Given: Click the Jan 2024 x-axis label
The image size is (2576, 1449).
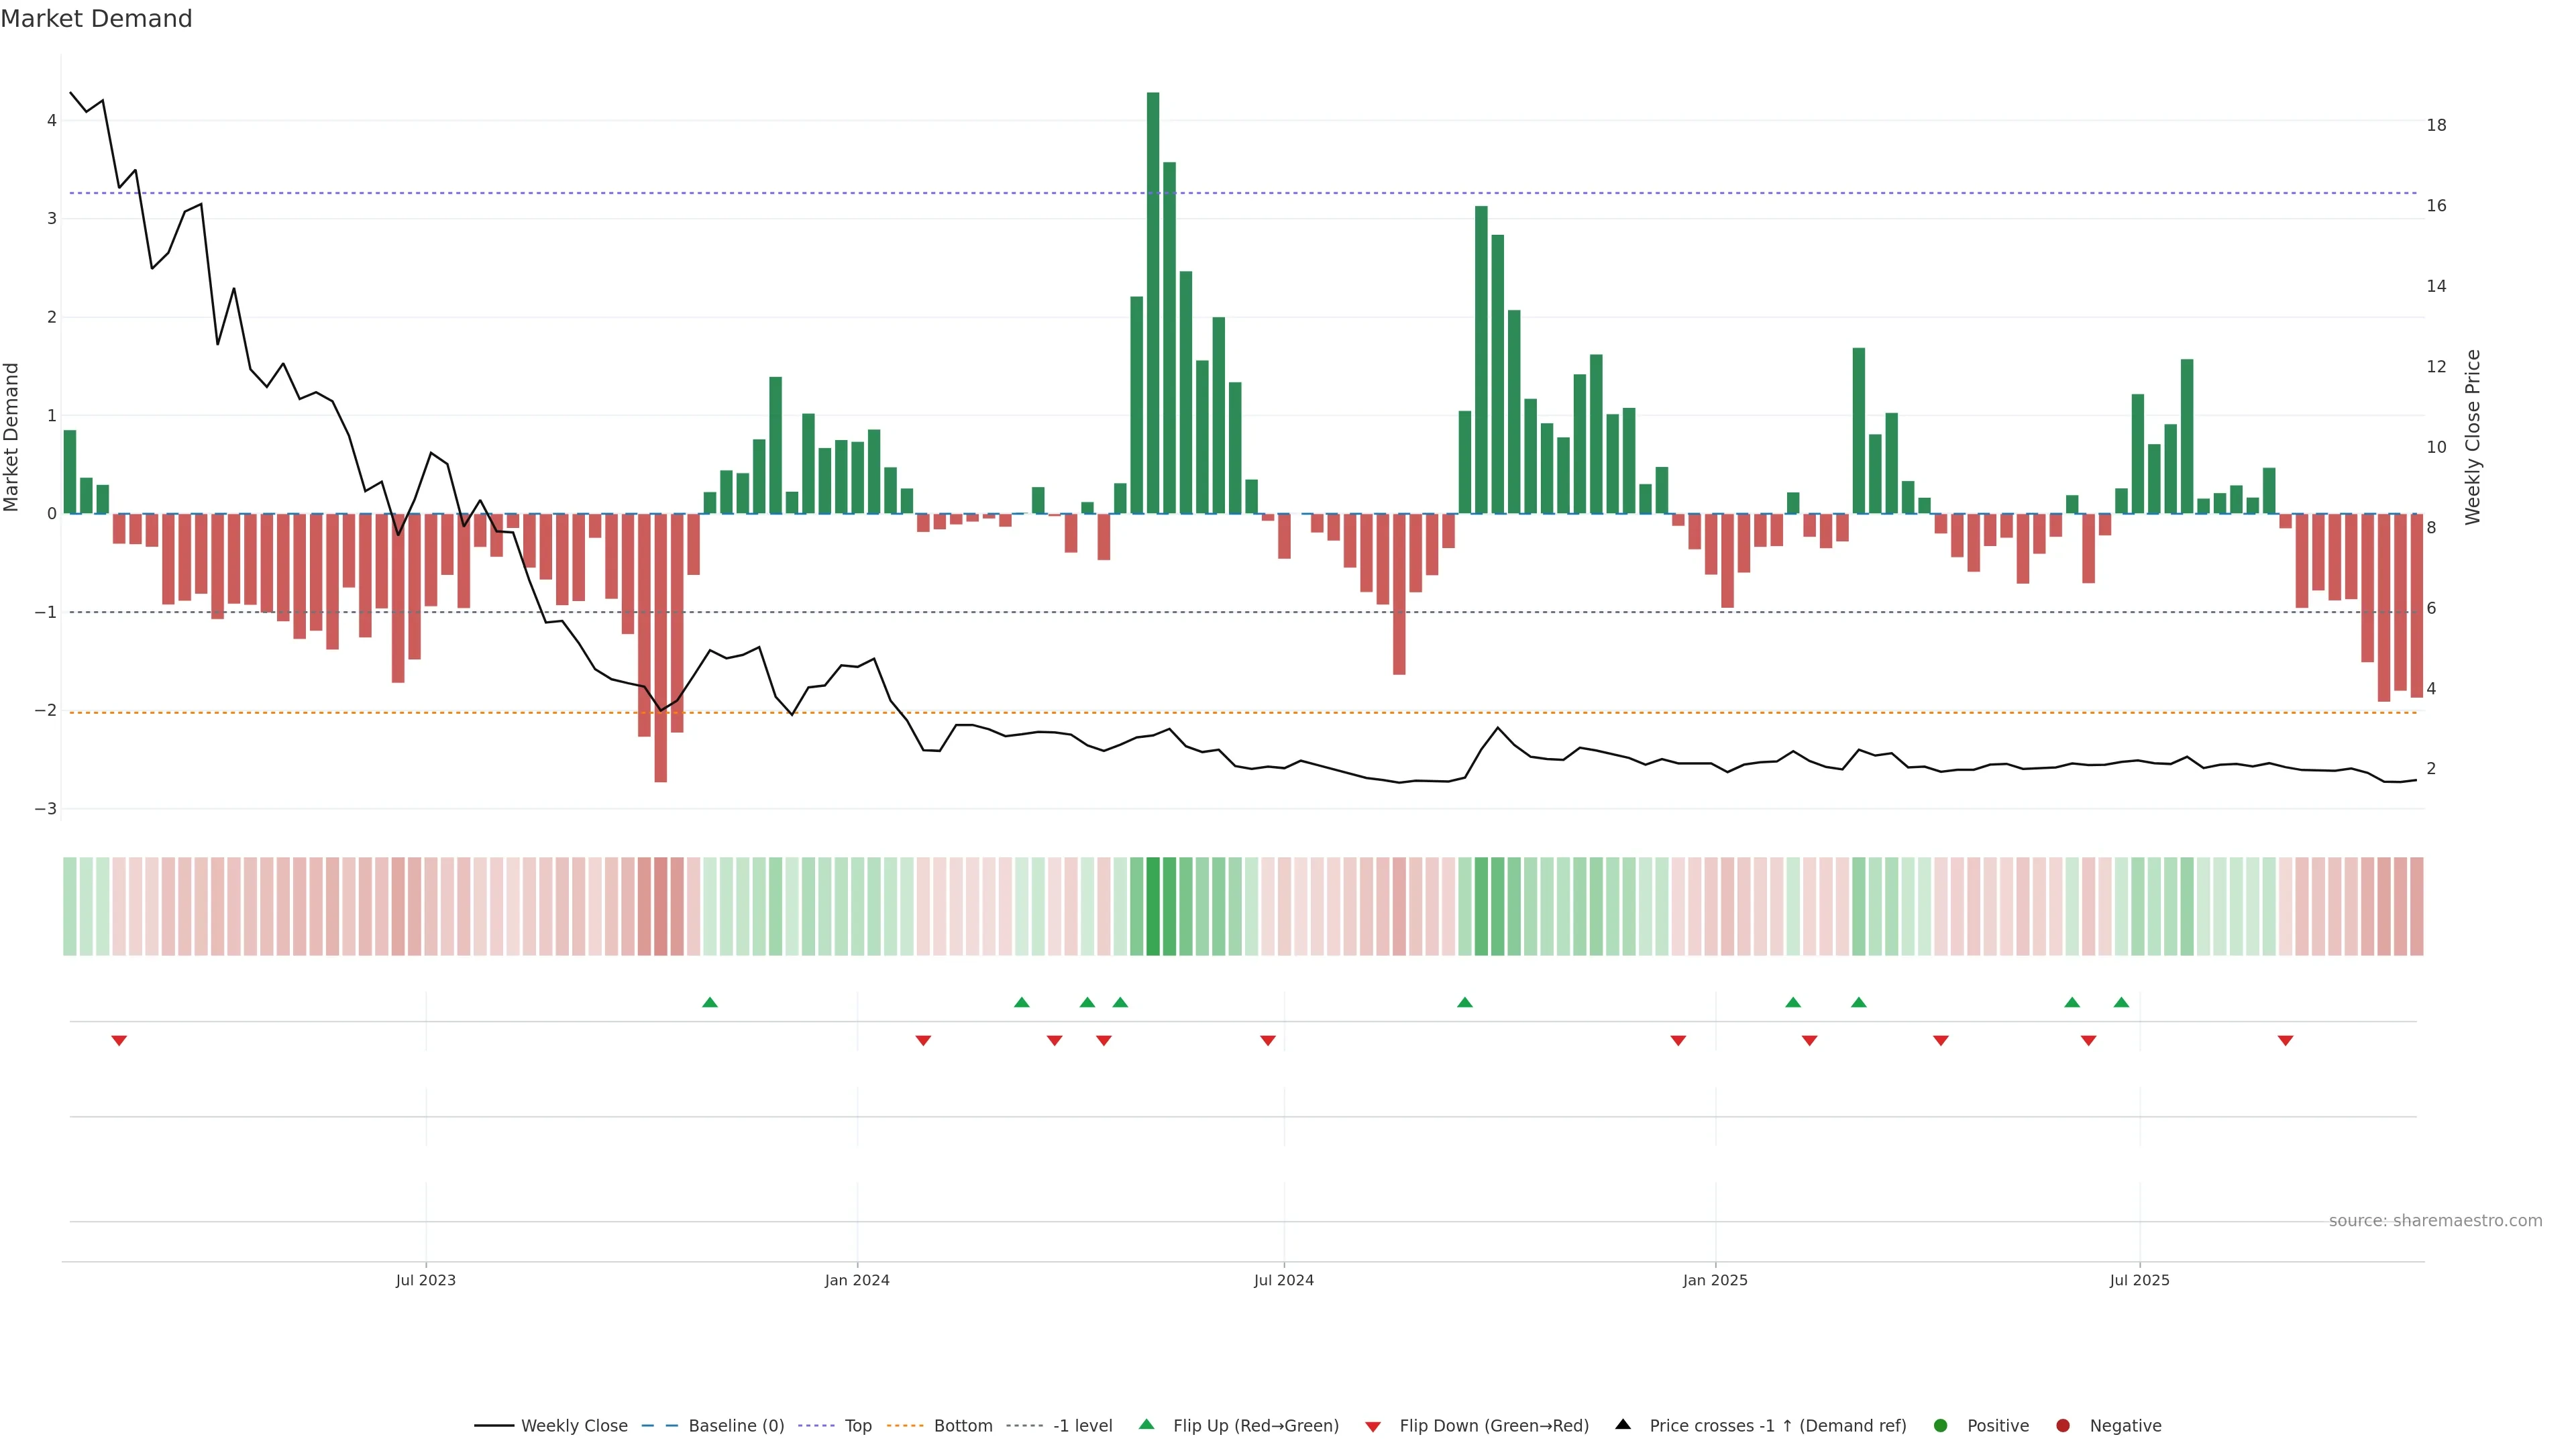Looking at the screenshot, I should 857,1280.
